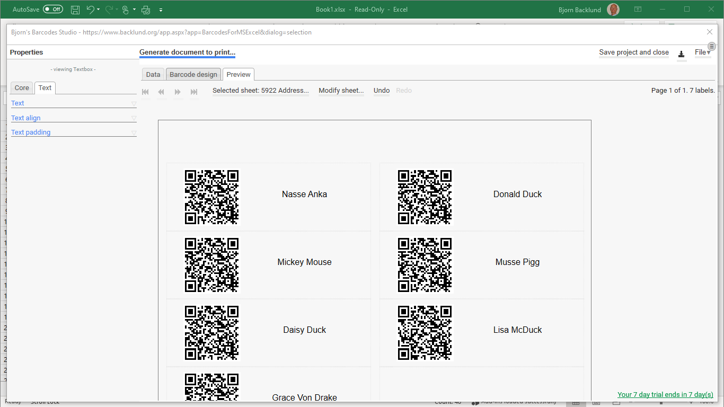The width and height of the screenshot is (724, 407).
Task: Click the Print Preview and Print icon
Action: click(x=146, y=10)
